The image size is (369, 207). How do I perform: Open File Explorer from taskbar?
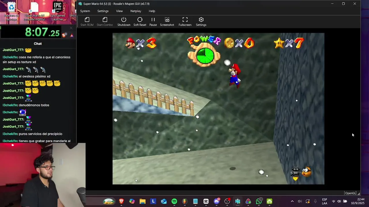tap(142, 201)
